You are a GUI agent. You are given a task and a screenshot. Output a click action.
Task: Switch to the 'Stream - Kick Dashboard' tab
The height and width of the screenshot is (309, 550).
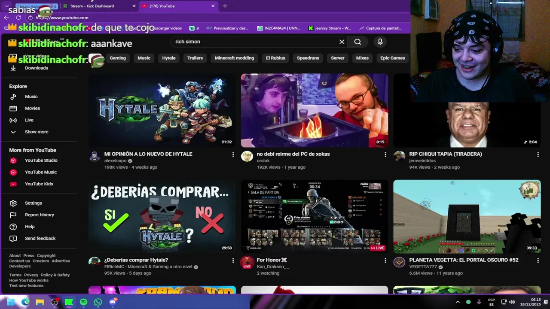[99, 6]
